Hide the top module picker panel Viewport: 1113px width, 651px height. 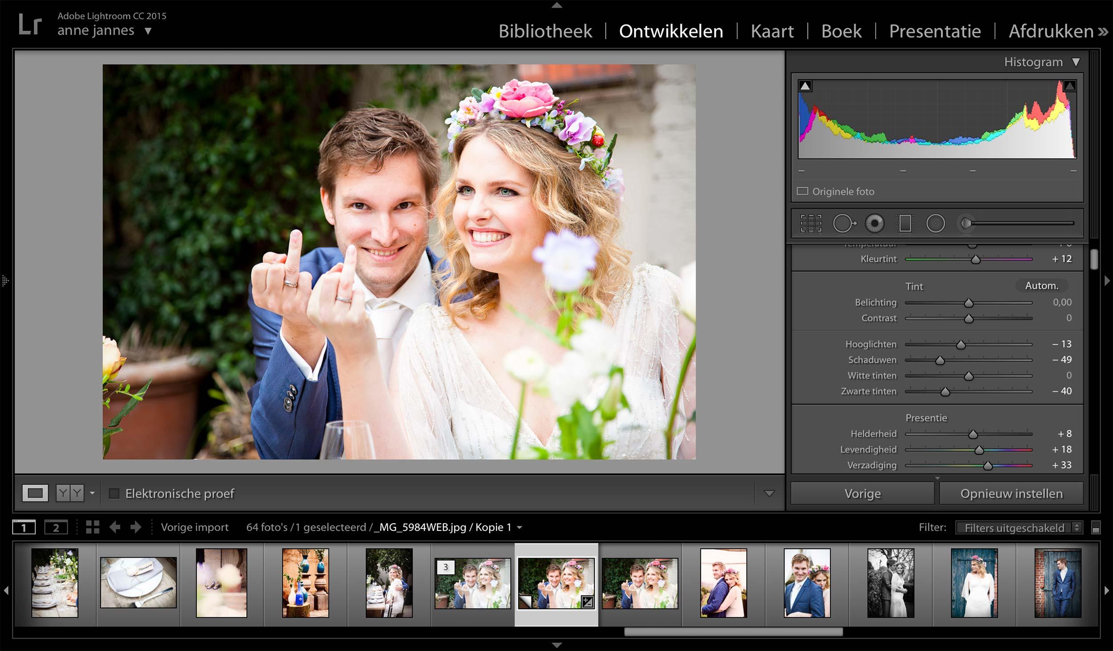pos(556,5)
